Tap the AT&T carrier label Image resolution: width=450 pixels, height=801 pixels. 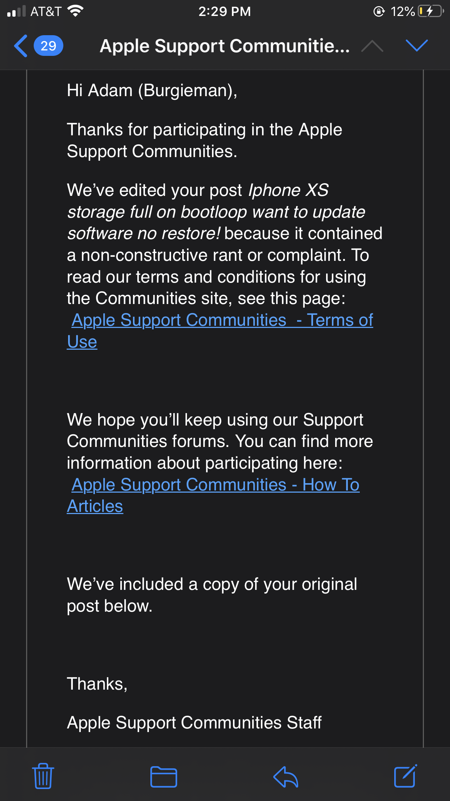[x=46, y=11]
